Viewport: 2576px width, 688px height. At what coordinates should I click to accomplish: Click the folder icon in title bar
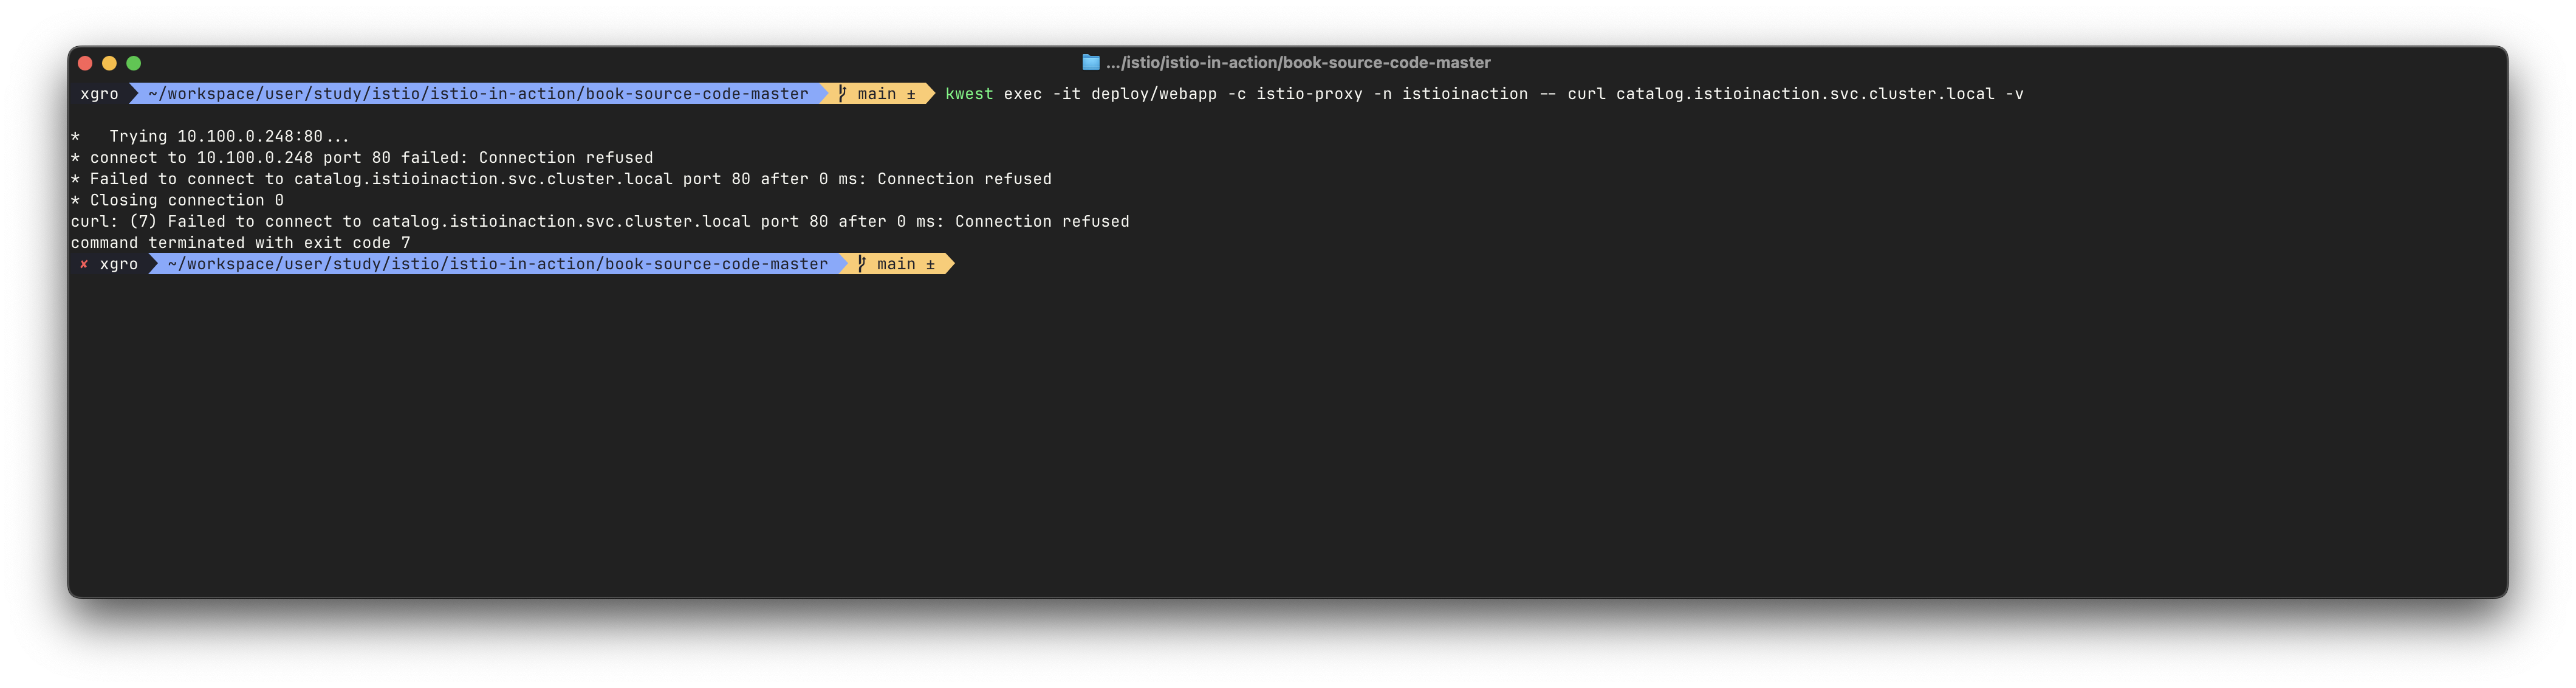1090,62
